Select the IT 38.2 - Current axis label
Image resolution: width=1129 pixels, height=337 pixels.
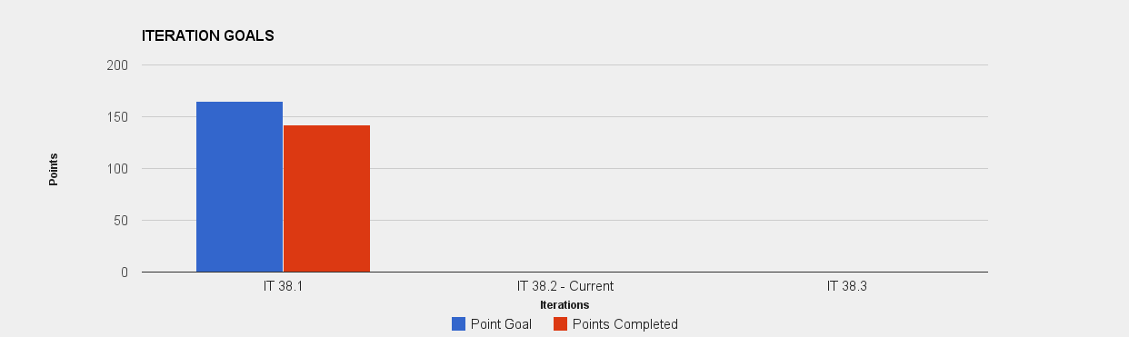(x=564, y=286)
